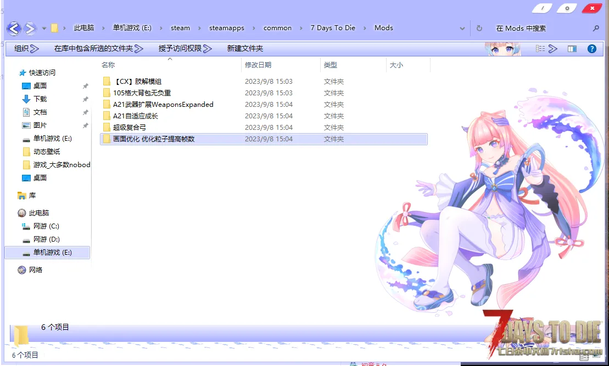Viewport: 609px width, 366px height.
Task: Go forward with the Forward arrow button
Action: pos(30,28)
